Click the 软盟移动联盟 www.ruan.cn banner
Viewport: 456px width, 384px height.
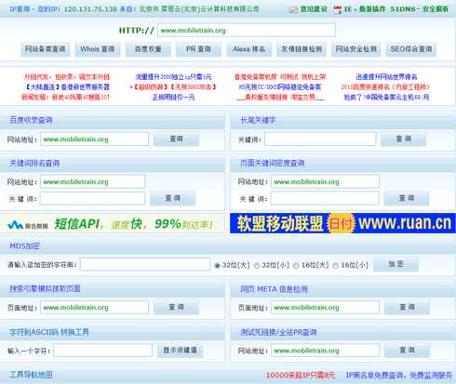click(x=342, y=223)
